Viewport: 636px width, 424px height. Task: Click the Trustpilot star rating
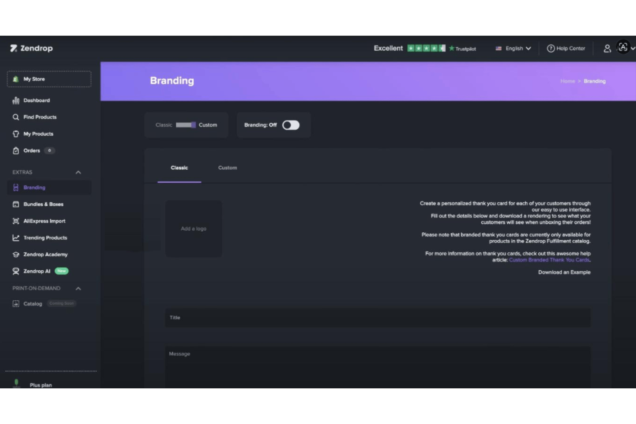[x=426, y=48]
